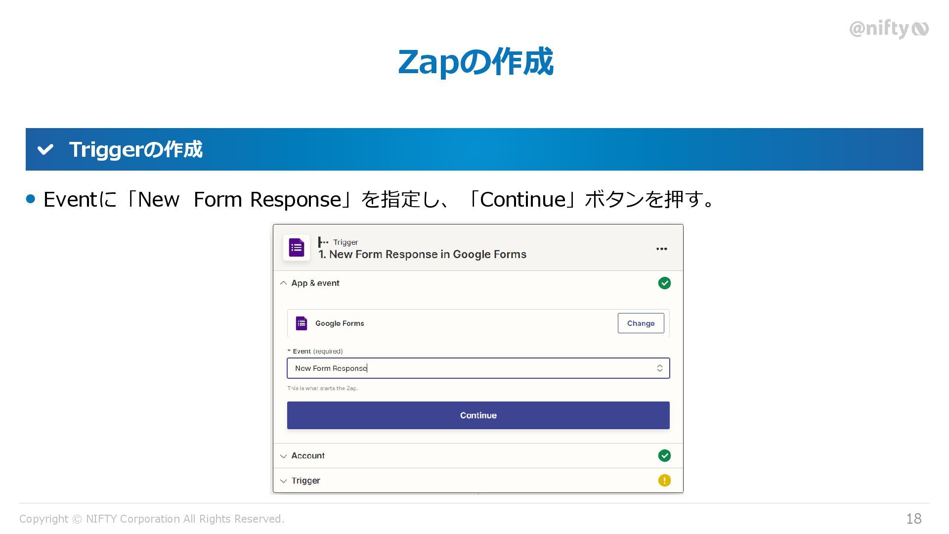Click the Change button for Google Forms
The width and height of the screenshot is (949, 534).
pyautogui.click(x=641, y=323)
